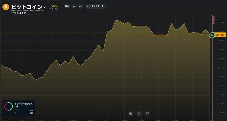The width and height of the screenshot is (227, 121).
Task: Click the orange Bitcoin logo icon
Action: pos(6,7)
